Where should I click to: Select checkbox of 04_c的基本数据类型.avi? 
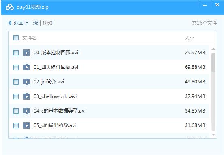[x=16, y=111]
